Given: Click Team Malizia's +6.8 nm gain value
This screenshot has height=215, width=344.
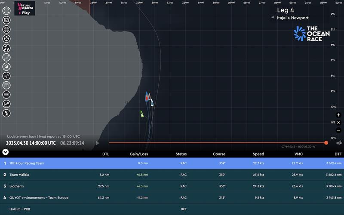Looking at the screenshot, I should (x=142, y=175).
